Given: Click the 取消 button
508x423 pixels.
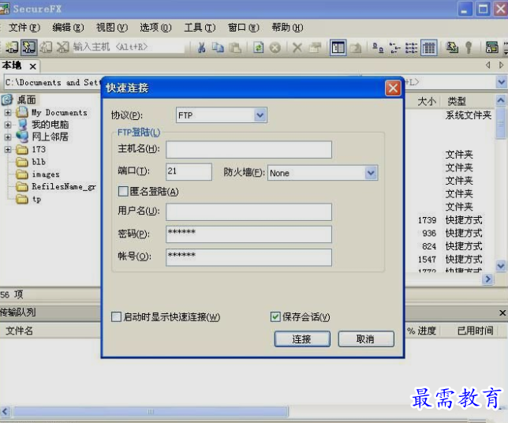Looking at the screenshot, I should tap(366, 339).
